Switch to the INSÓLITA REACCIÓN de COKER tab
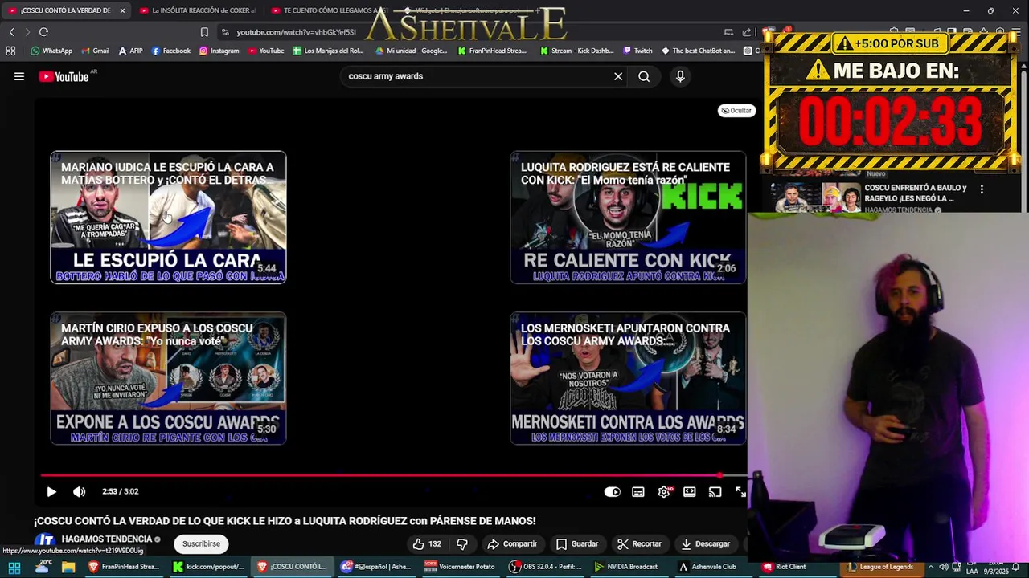Screen dimensions: 1029x578 [197, 10]
